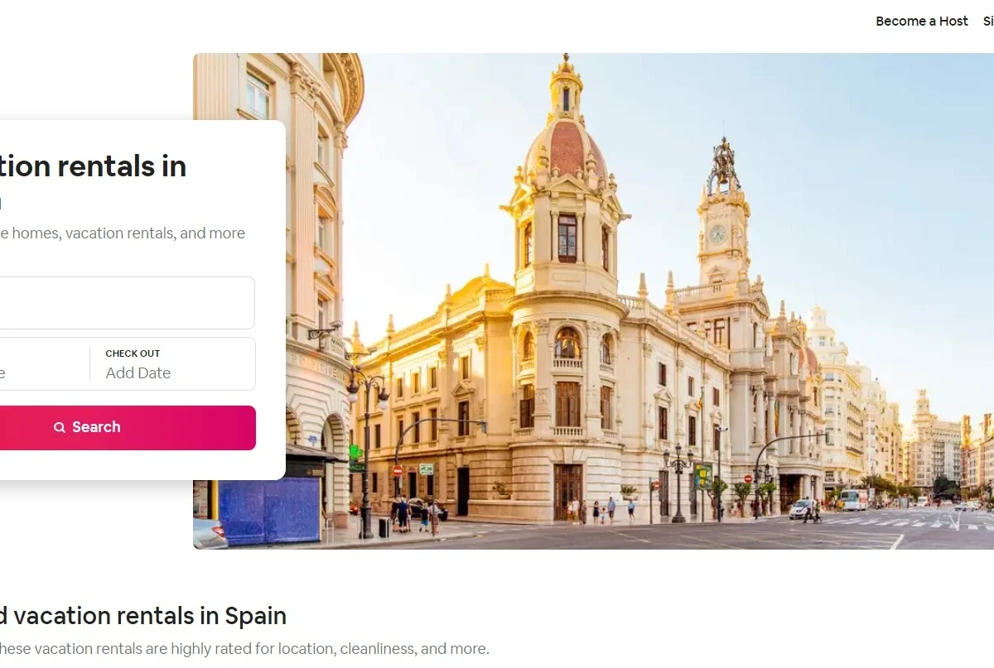The image size is (994, 668).
Task: Open the Become a Host page
Action: click(x=922, y=22)
